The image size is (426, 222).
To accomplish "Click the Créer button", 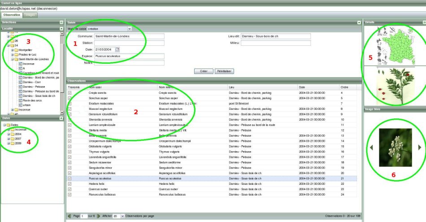I will [203, 71].
